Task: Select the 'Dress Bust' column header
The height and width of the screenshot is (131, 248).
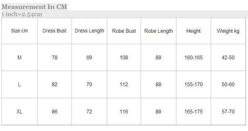Action: pos(55,31)
